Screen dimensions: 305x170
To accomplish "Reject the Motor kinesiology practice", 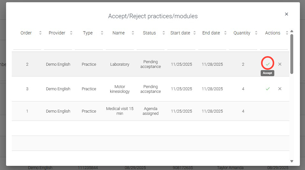I will tap(280, 89).
